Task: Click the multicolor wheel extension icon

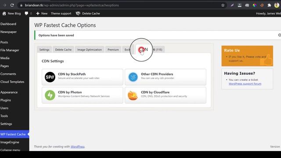Action: pos(255,5)
